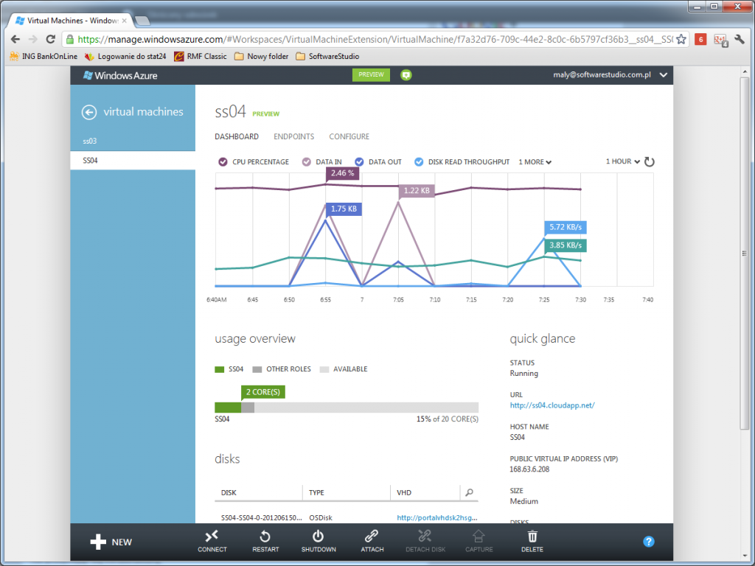Image resolution: width=755 pixels, height=566 pixels.
Task: Open the New resource plus icon
Action: click(x=99, y=542)
